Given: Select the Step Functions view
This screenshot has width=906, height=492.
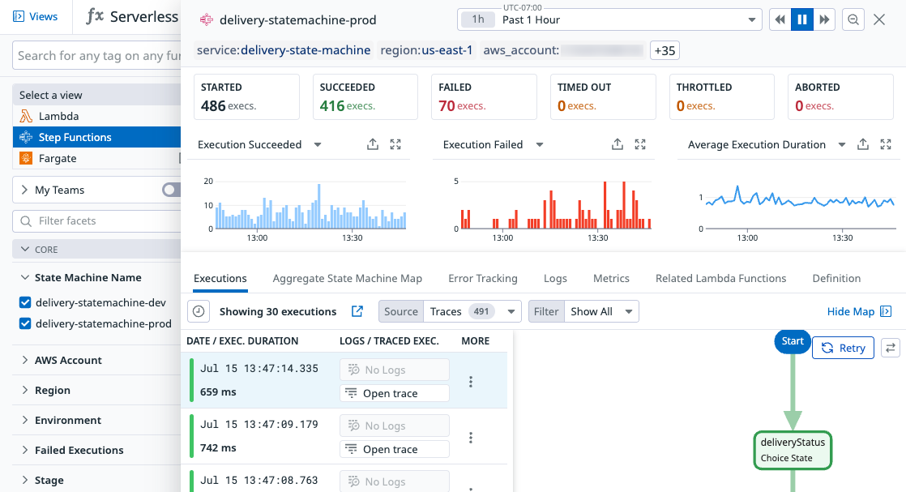Looking at the screenshot, I should click(96, 137).
